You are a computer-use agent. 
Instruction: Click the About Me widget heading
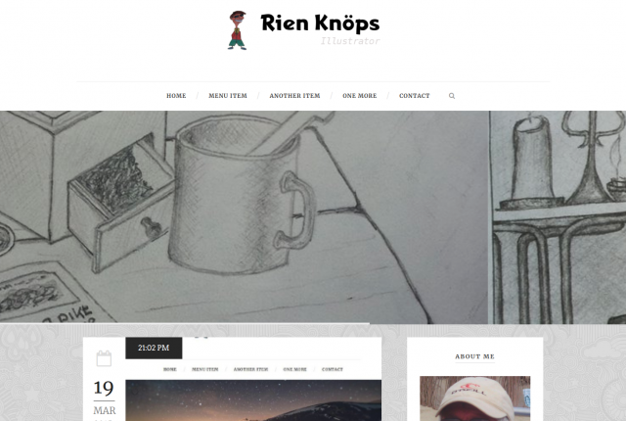[474, 356]
